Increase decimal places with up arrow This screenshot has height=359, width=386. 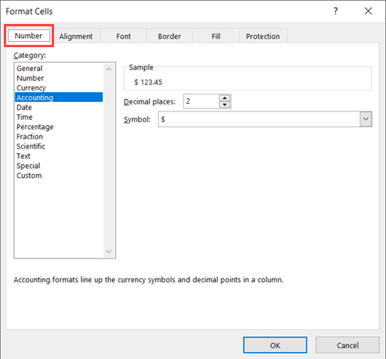(x=225, y=98)
